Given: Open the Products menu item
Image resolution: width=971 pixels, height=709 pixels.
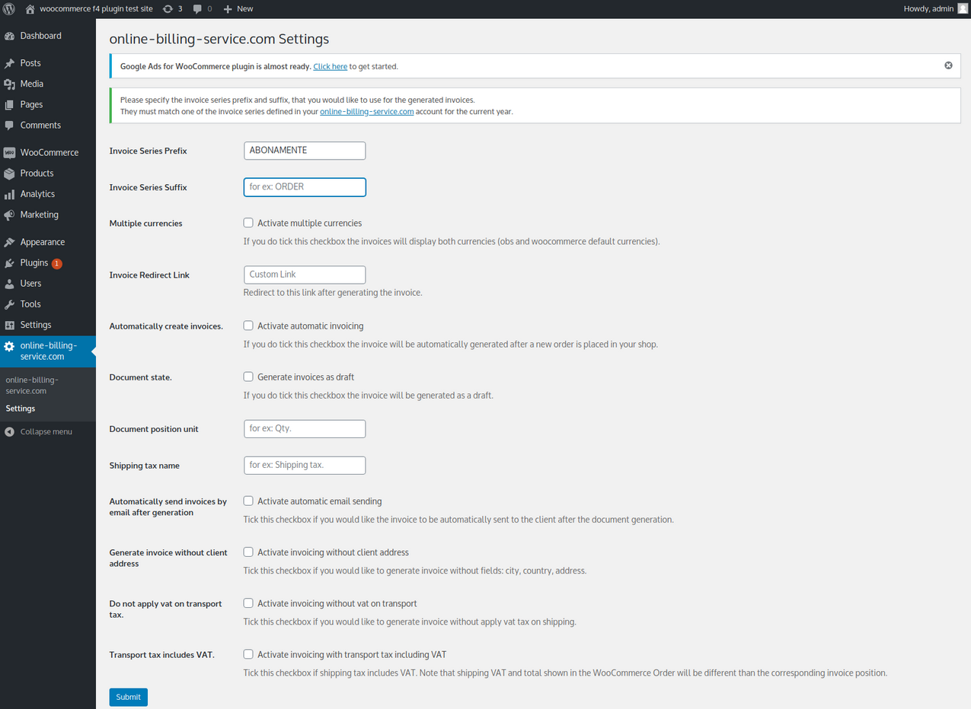Looking at the screenshot, I should point(37,173).
